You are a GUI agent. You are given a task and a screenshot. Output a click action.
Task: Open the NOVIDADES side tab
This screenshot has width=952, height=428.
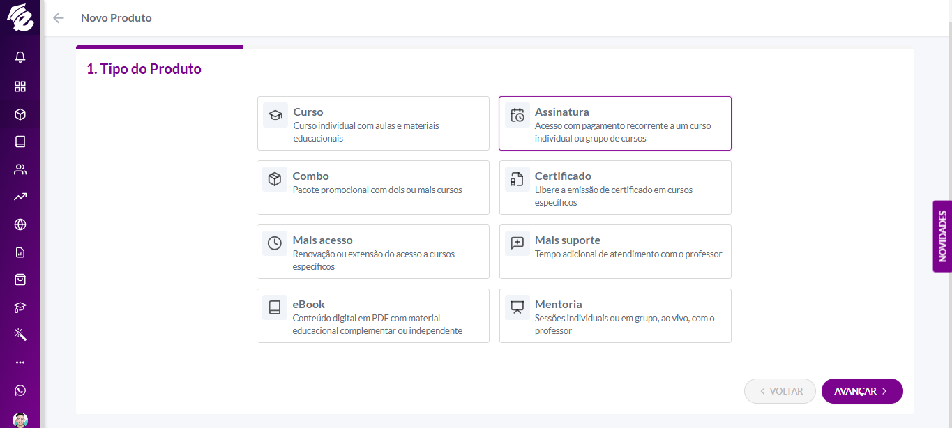(942, 236)
